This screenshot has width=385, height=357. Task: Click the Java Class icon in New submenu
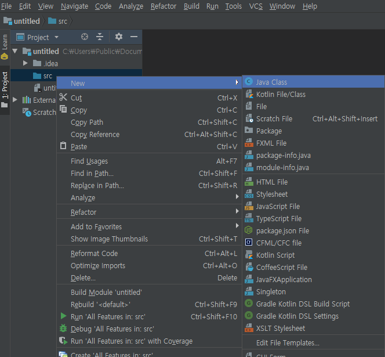(x=249, y=81)
